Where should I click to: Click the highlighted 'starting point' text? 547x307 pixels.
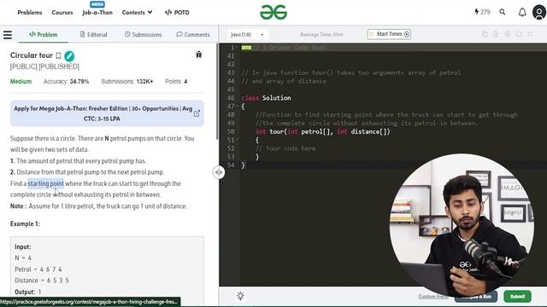tap(45, 183)
